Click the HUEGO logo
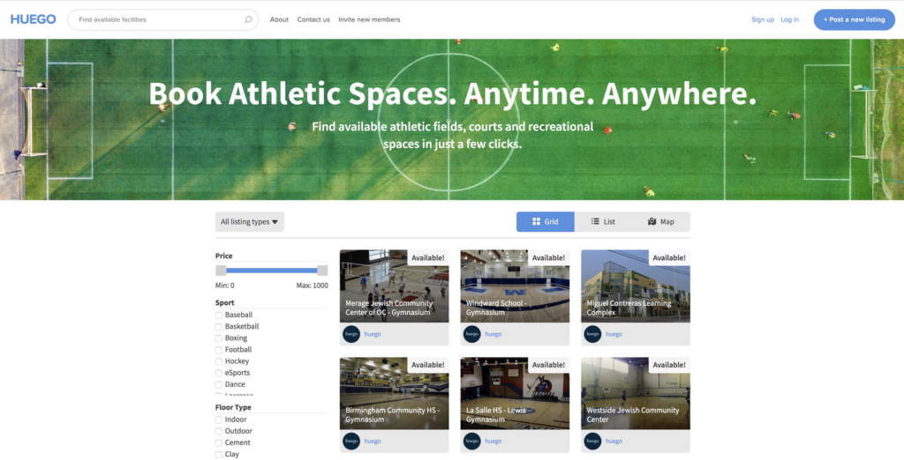 pyautogui.click(x=33, y=19)
